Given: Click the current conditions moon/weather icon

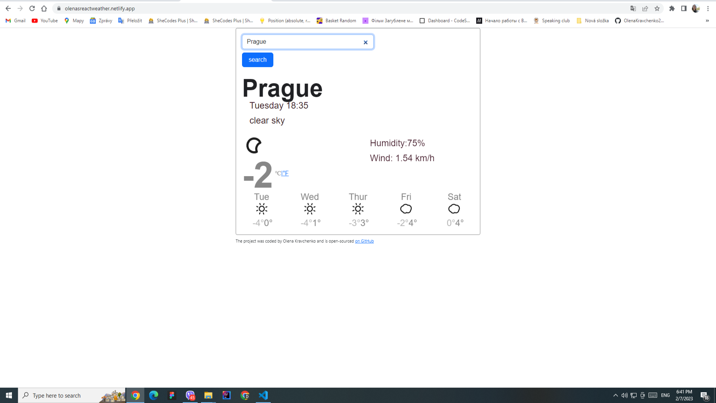Looking at the screenshot, I should (x=253, y=145).
